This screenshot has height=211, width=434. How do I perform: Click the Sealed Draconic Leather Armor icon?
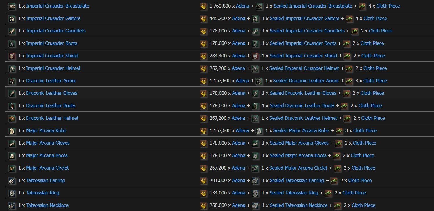[x=259, y=81]
